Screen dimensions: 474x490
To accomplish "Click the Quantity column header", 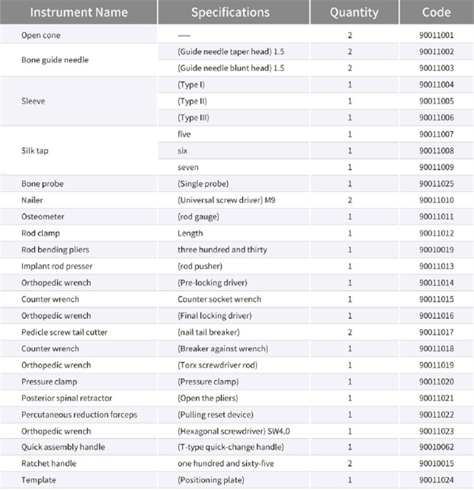I will [354, 13].
